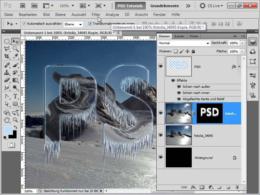
Task: Open the Ebene auto-select dropdown
Action: pos(73,24)
